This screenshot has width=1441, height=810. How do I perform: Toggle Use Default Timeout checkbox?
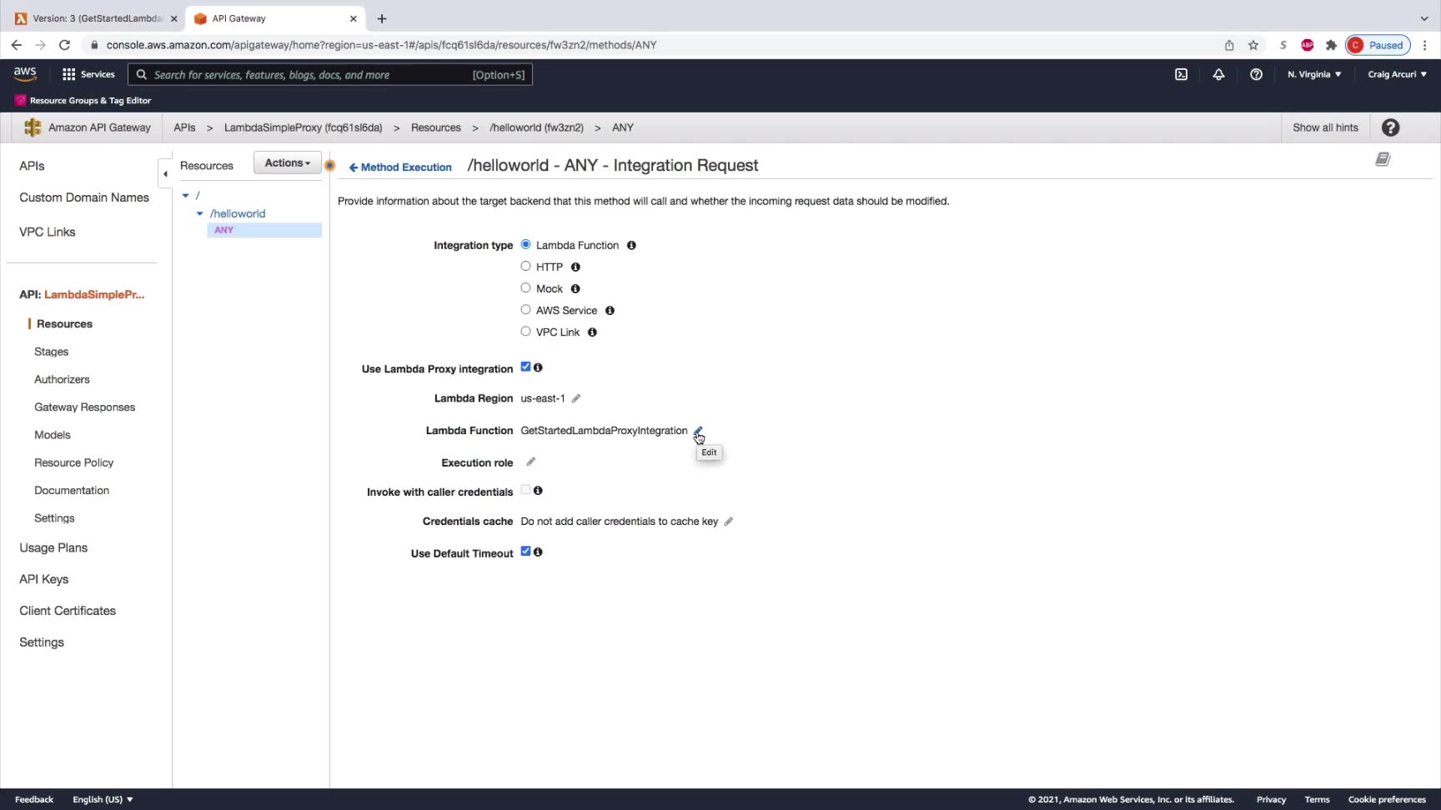coord(525,551)
